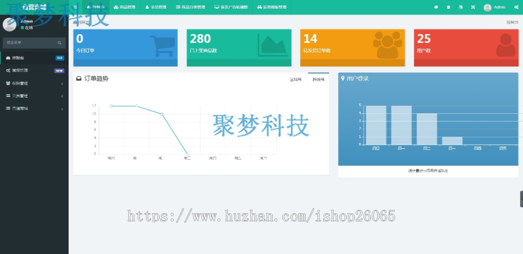523x254 pixels.
Task: Click the last sidebar menu list icon
Action: coord(8,109)
